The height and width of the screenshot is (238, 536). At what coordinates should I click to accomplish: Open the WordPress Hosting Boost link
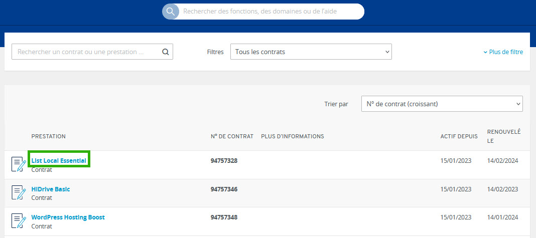pos(68,217)
